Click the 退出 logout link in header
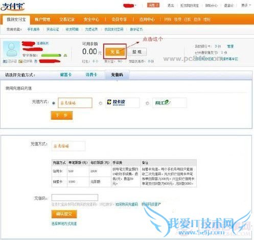254x240 pixels. point(171,6)
